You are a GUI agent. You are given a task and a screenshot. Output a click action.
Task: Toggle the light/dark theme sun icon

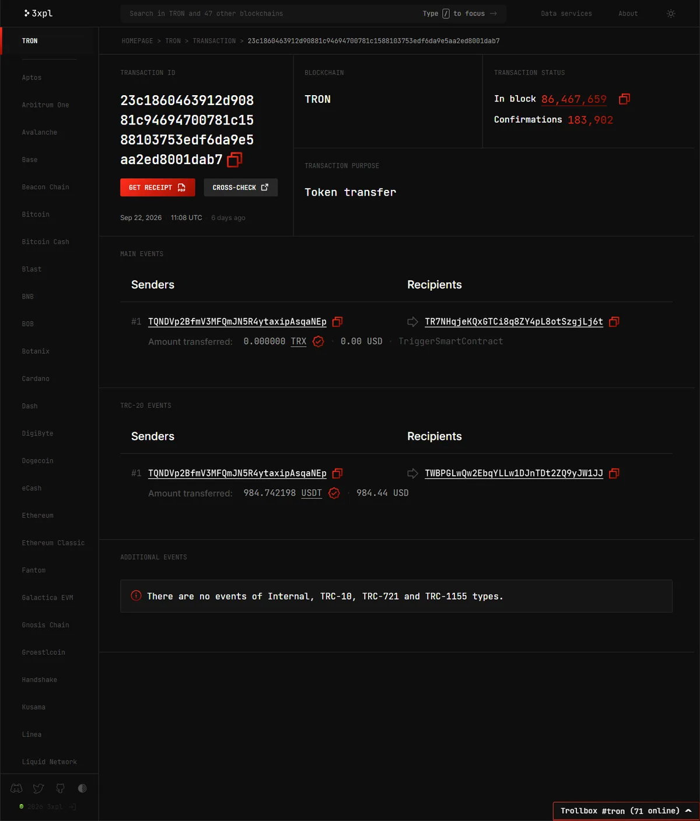671,13
